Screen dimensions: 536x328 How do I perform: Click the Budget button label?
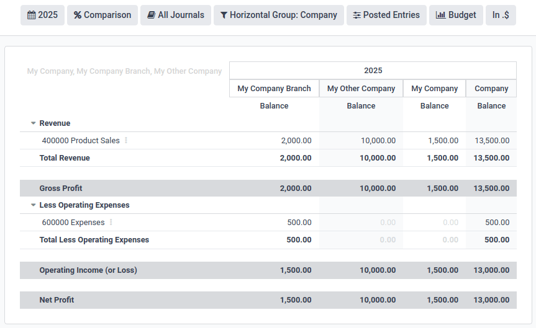(462, 15)
